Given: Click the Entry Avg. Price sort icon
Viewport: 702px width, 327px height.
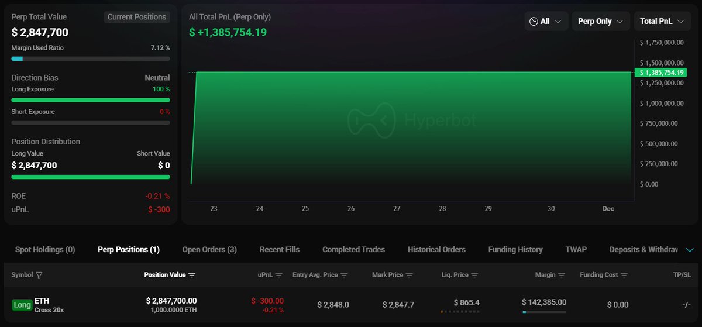Looking at the screenshot, I should pos(344,275).
